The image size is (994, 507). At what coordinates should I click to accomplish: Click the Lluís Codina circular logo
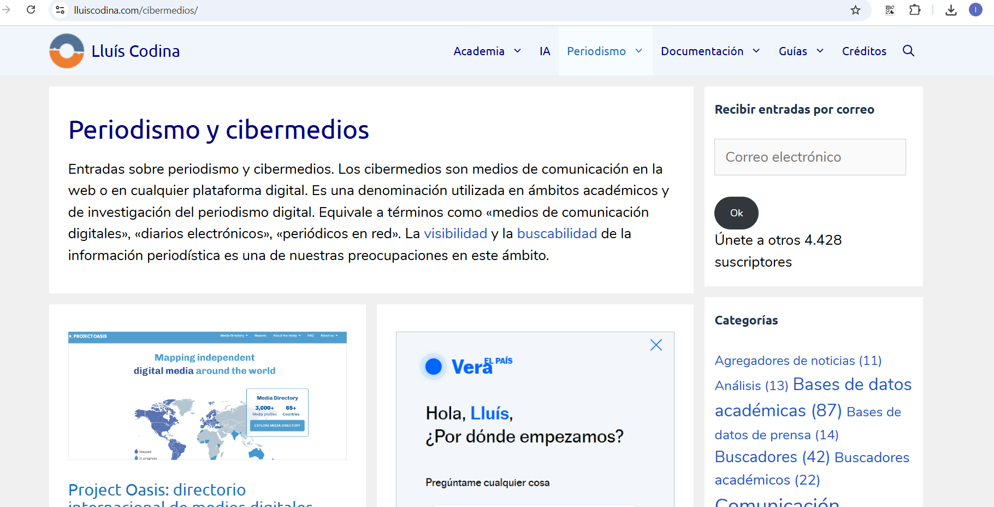pyautogui.click(x=67, y=51)
